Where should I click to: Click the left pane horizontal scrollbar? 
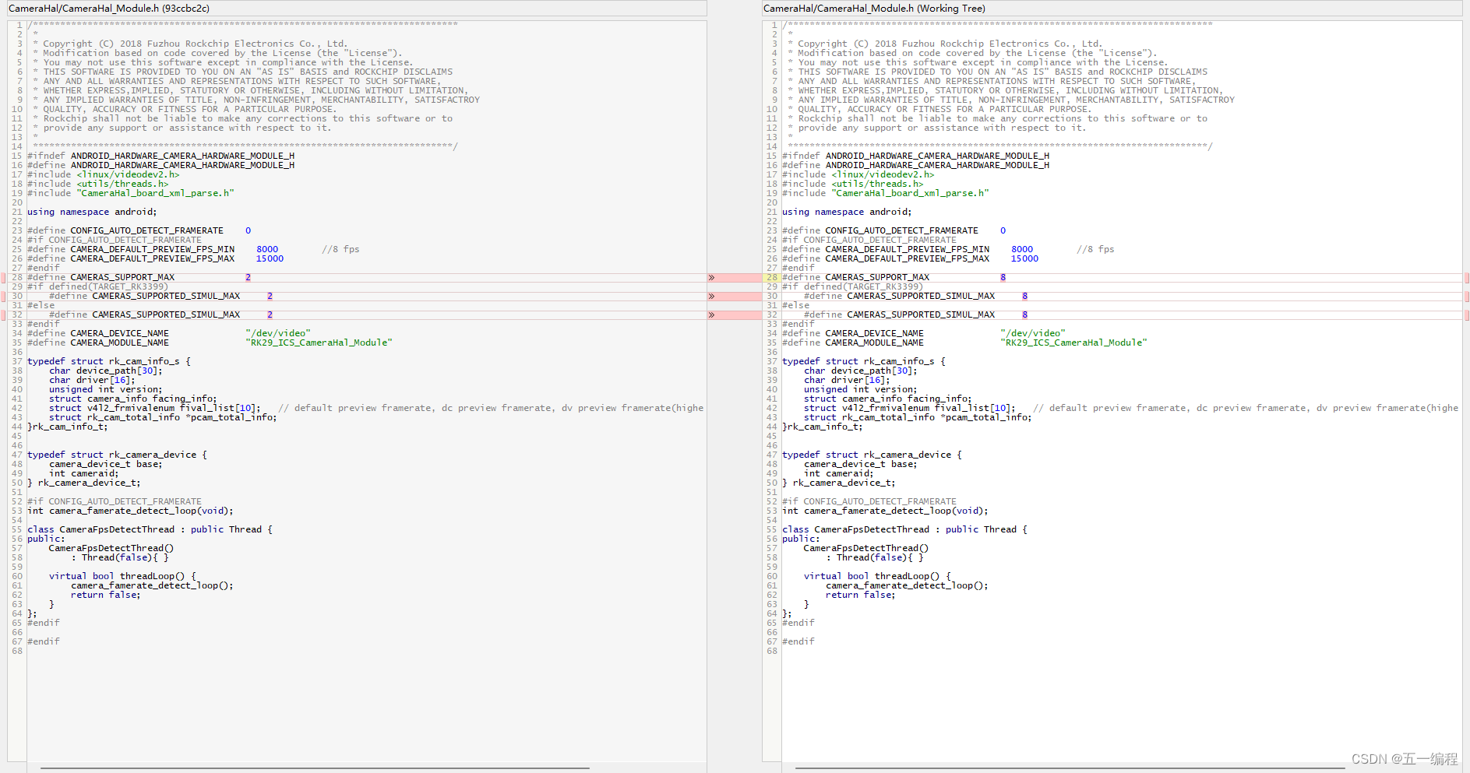[315, 768]
